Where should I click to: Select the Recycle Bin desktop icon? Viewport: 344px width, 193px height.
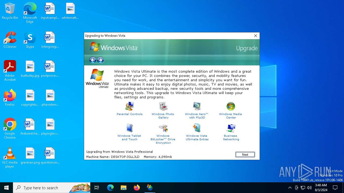(x=10, y=11)
